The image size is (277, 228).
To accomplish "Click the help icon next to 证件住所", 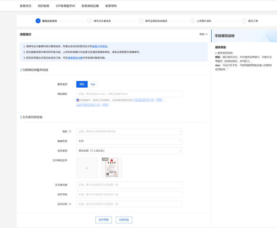I will click(70, 204).
